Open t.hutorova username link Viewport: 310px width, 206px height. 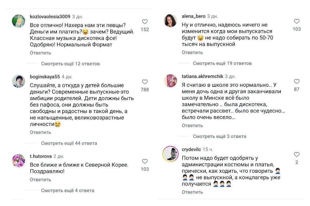41,156
